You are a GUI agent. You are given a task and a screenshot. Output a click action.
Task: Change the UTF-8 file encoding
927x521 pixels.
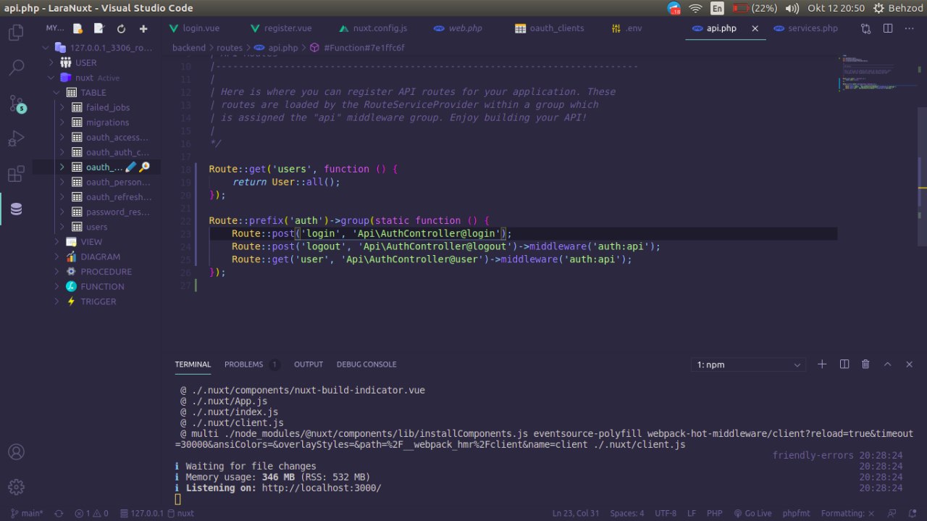point(666,513)
